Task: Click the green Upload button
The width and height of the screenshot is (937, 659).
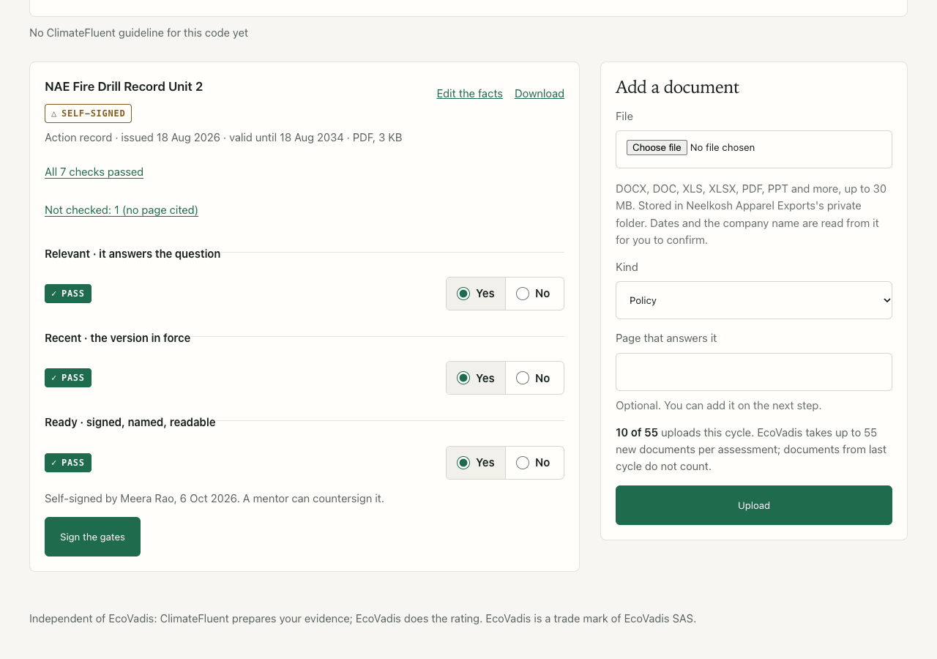Action: [x=754, y=505]
